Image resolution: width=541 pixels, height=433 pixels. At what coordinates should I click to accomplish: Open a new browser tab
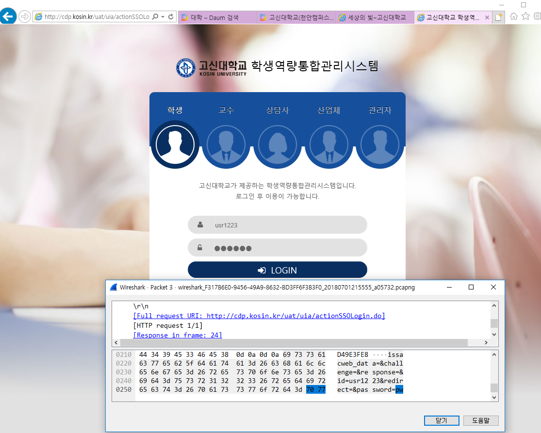[x=498, y=17]
